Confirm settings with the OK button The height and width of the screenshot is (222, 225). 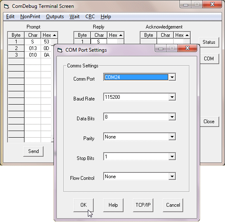(x=84, y=205)
